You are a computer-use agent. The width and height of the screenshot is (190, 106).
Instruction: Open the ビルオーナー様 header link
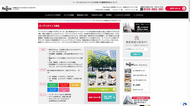pyautogui.click(x=117, y=10)
